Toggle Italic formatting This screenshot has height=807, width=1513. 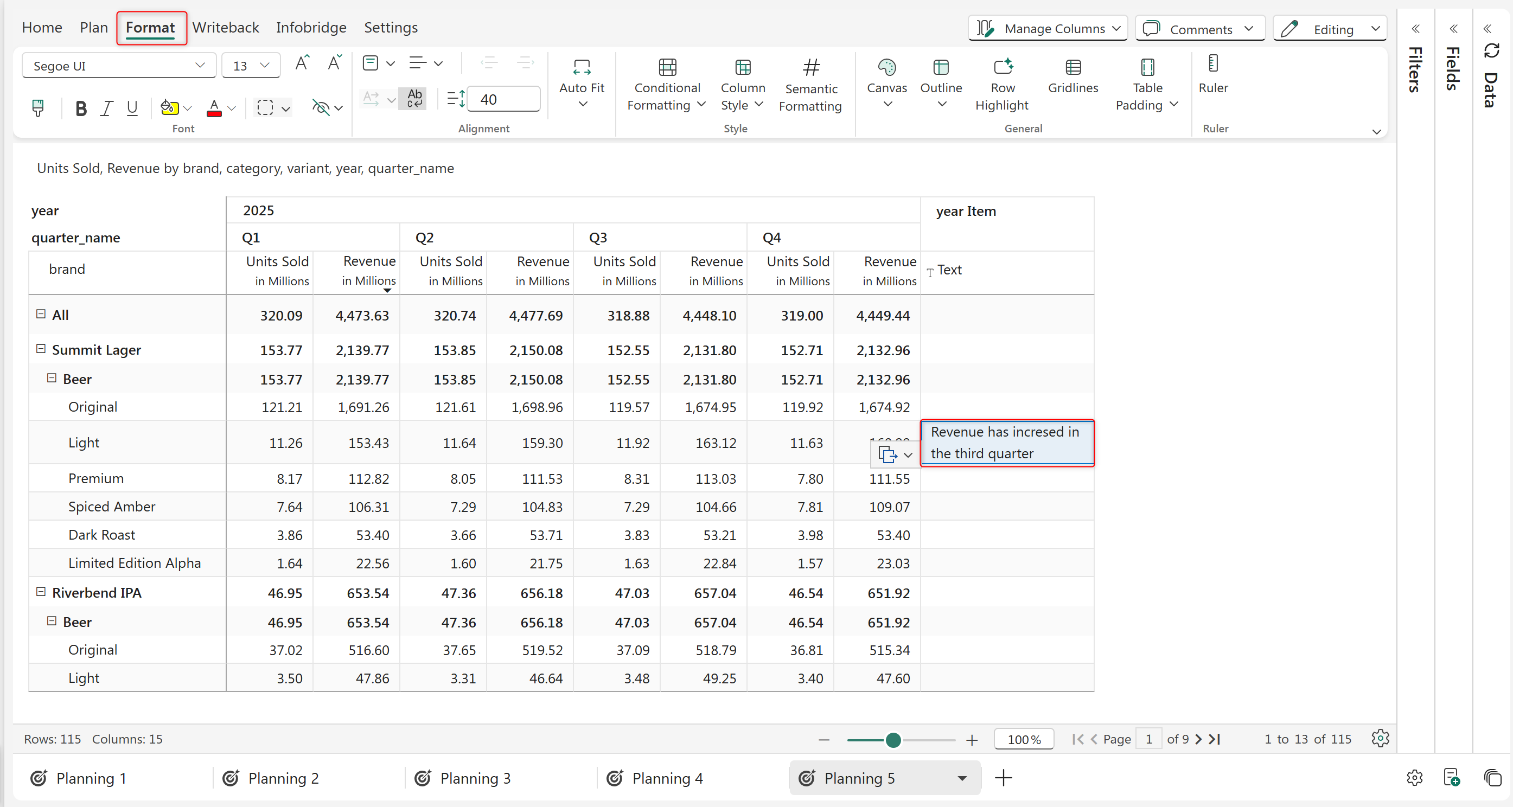106,108
